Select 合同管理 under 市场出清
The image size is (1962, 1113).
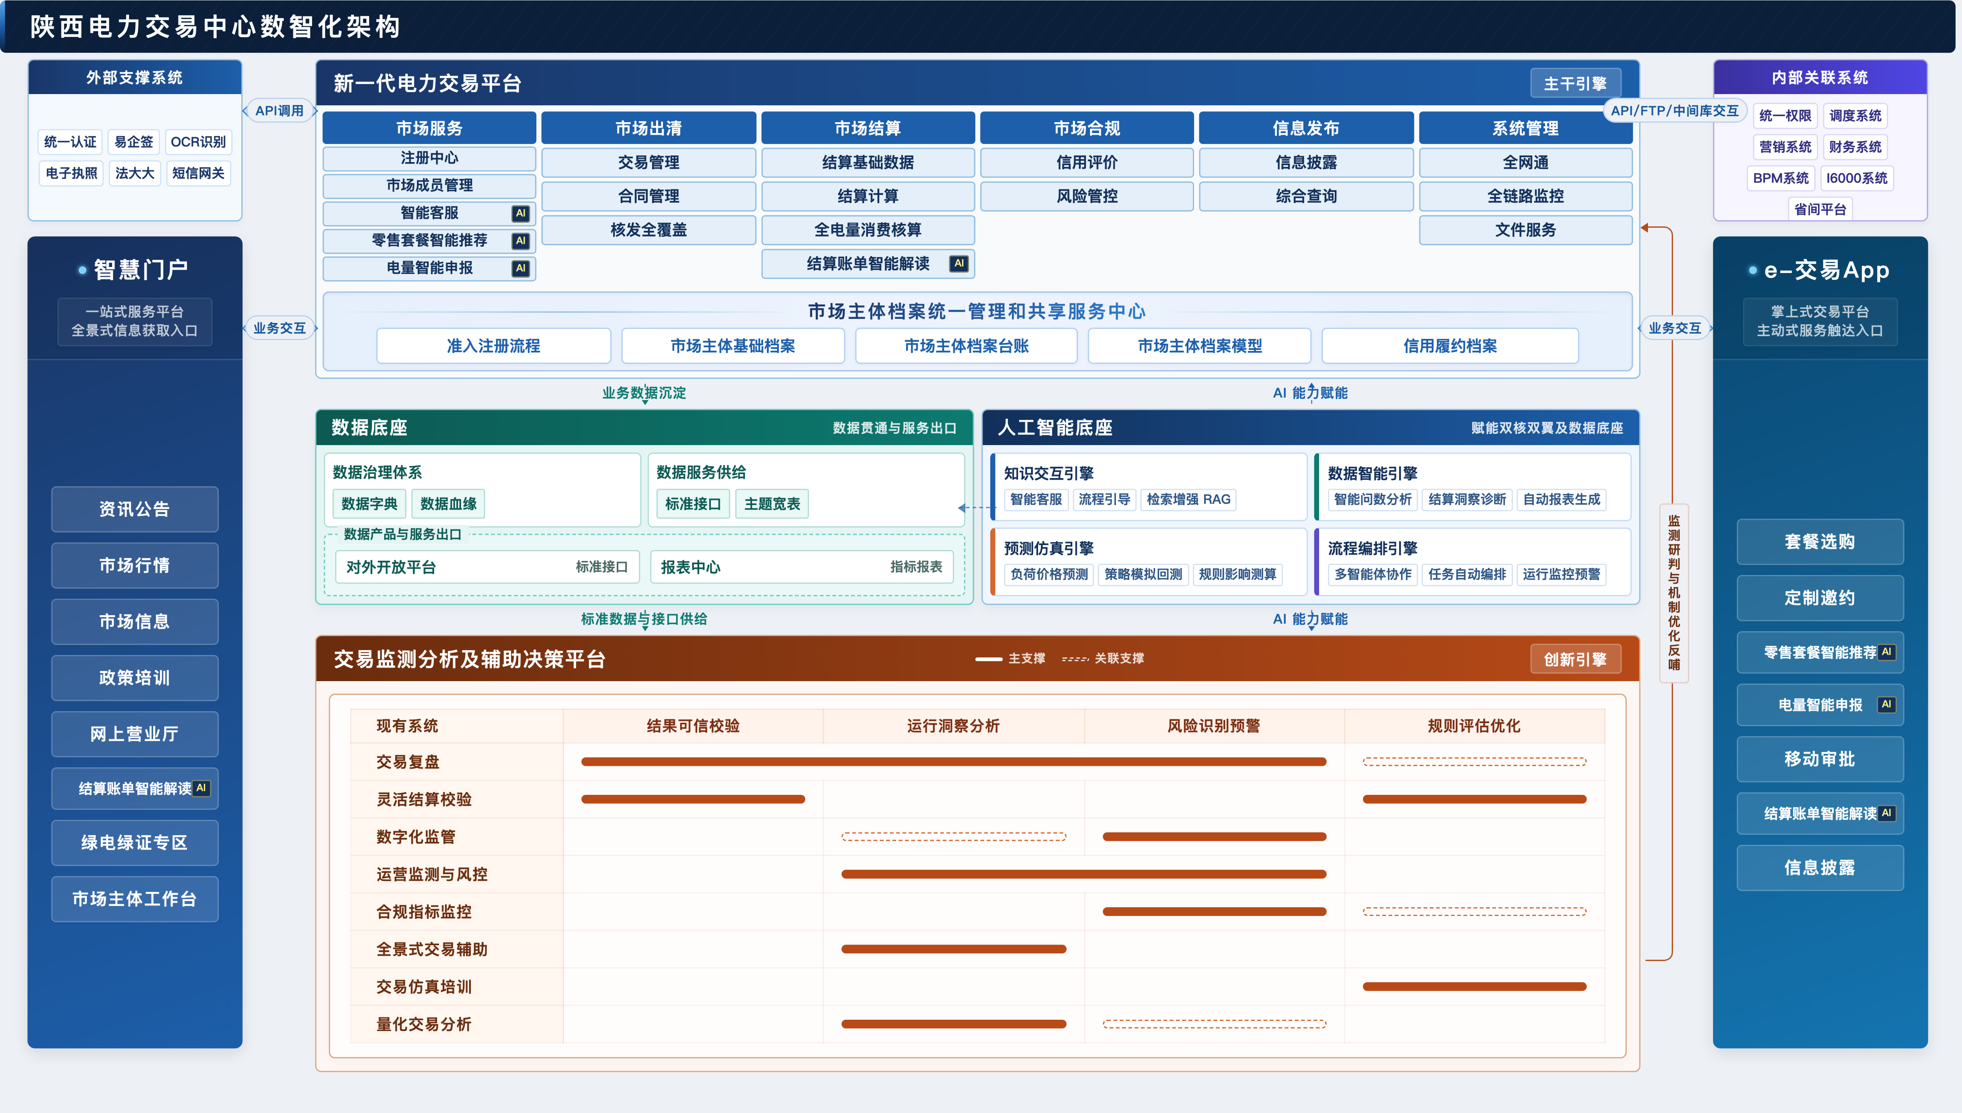tap(648, 197)
